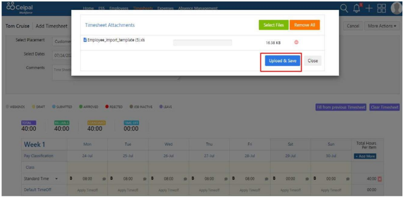Remove the Employee_import_template file with red minus icon

(x=297, y=43)
